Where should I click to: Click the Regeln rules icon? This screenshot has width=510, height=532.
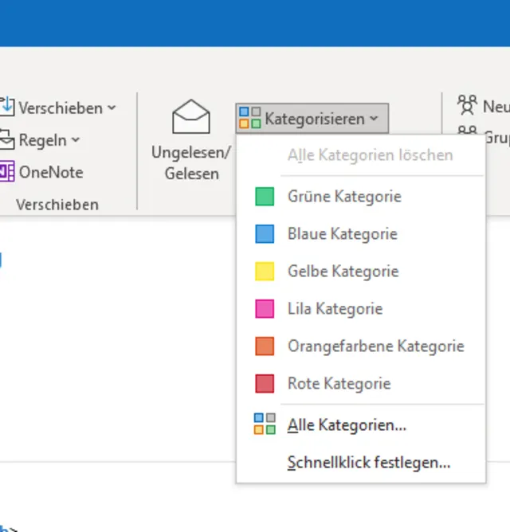coord(7,139)
